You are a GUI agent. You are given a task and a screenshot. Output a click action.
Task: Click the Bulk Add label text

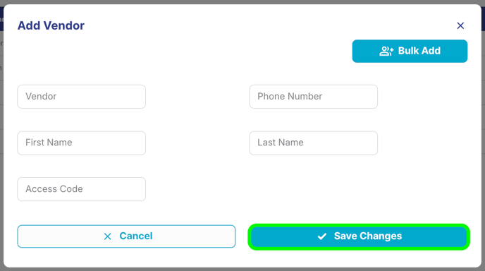click(419, 51)
